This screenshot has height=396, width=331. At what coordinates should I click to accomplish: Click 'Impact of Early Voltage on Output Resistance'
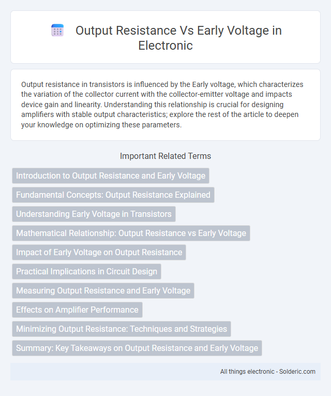click(99, 252)
